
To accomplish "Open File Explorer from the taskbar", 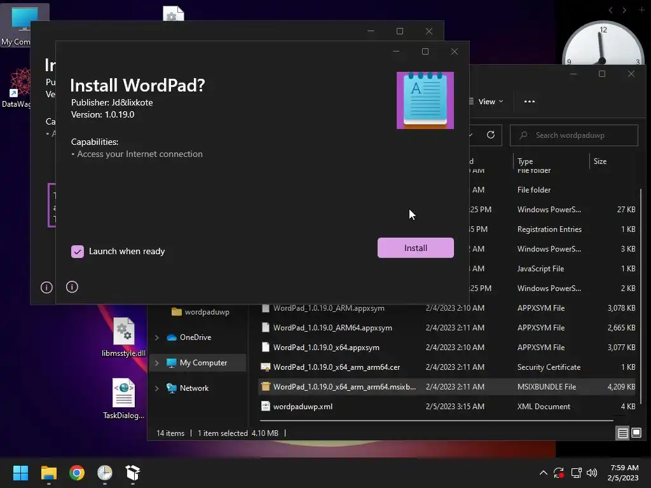I will 48,473.
